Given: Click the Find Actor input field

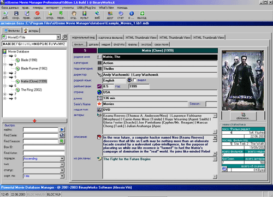Looking at the screenshot, I should 44,153.
